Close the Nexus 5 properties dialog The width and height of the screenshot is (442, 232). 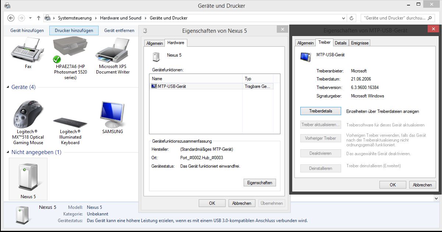tap(283, 29)
